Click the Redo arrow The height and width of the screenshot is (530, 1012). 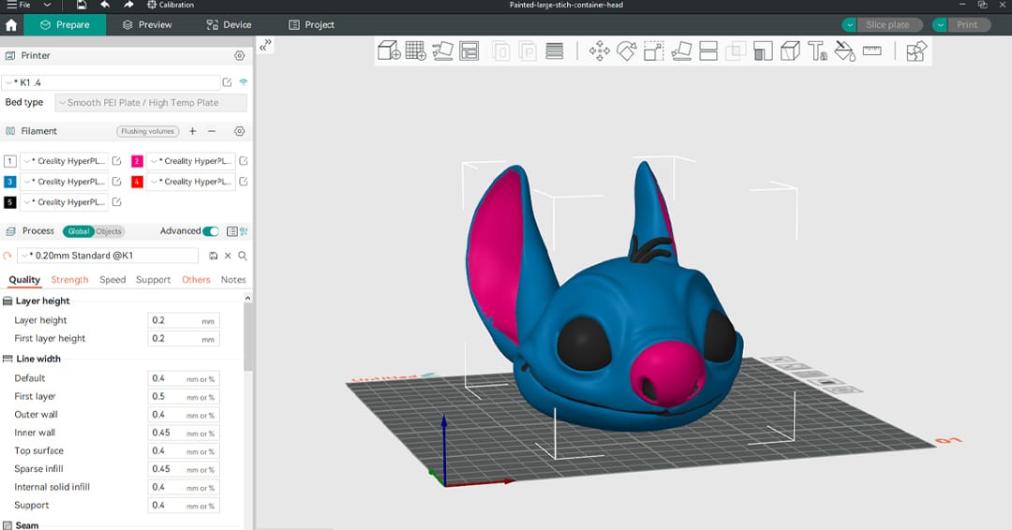127,5
